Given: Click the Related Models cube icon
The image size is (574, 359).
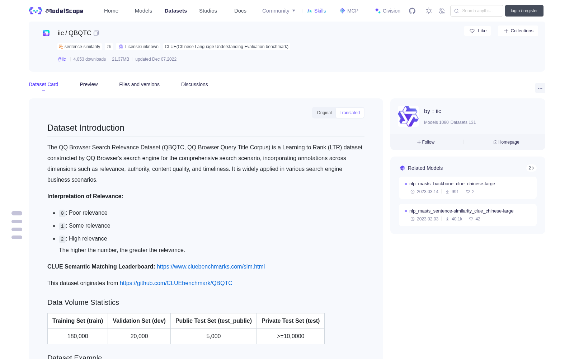Looking at the screenshot, I should pos(403,168).
